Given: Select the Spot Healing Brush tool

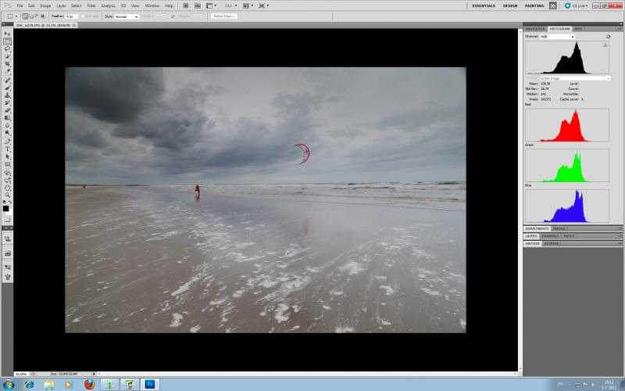Looking at the screenshot, I should coord(7,81).
